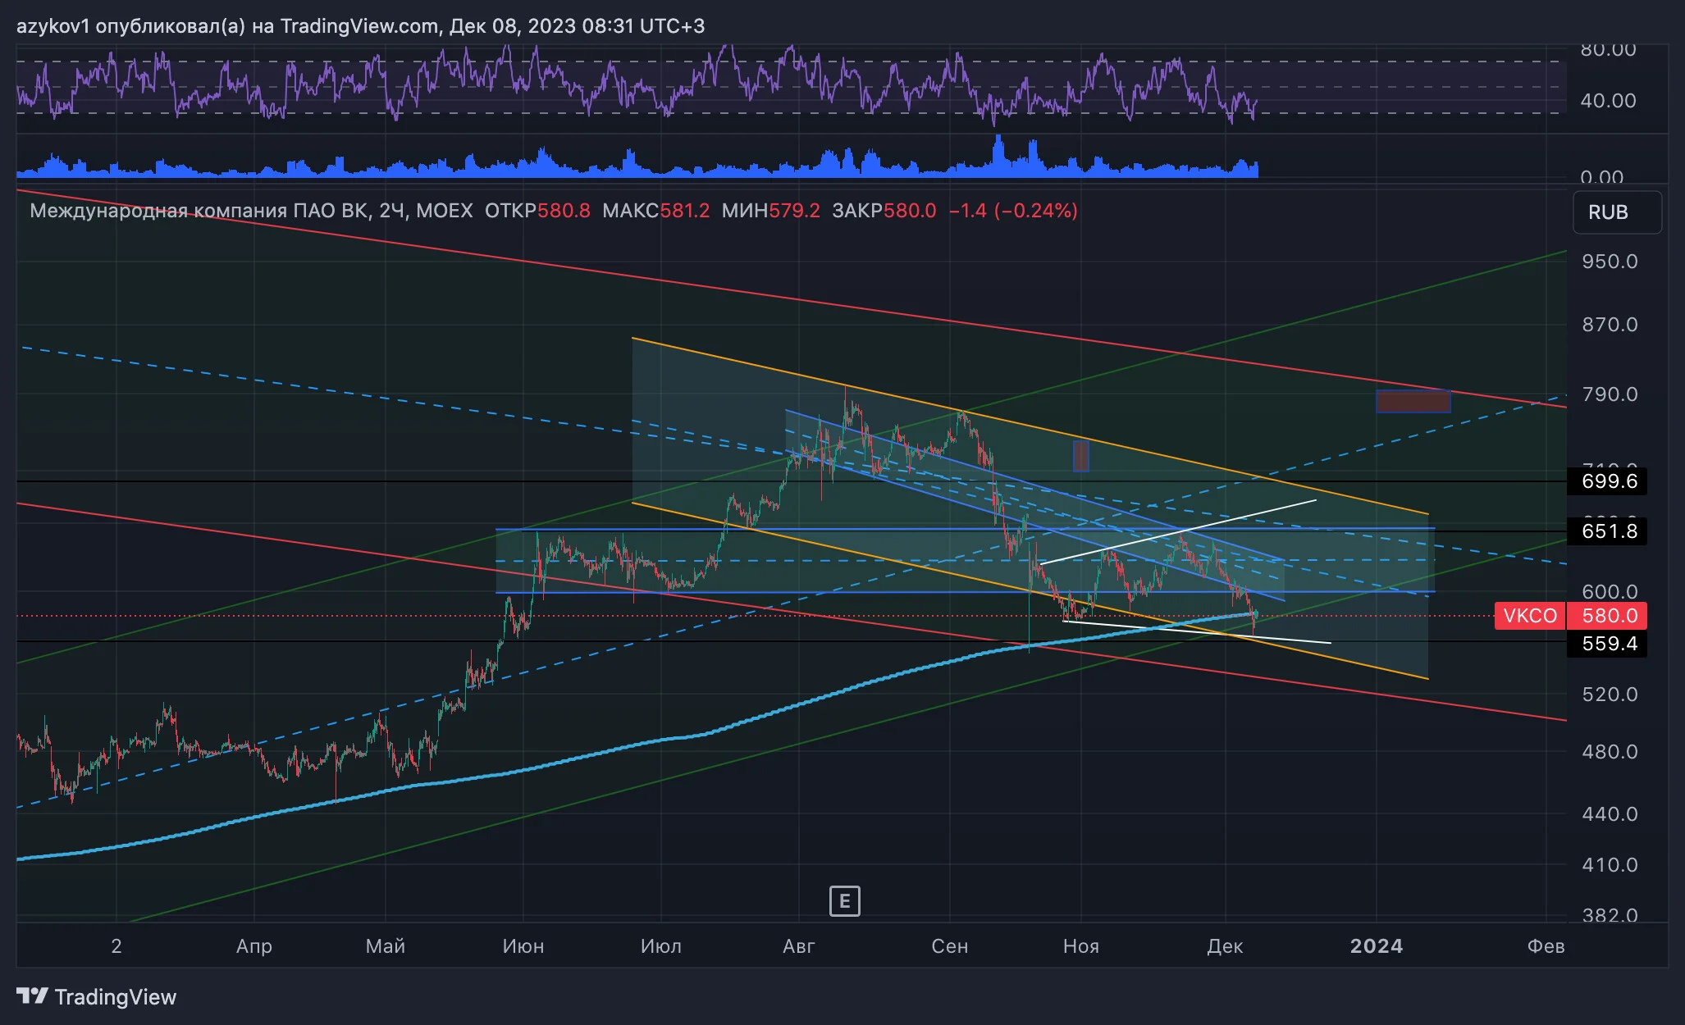Click the ОТКР 580.8 open value
1685x1025 pixels.
coord(537,211)
